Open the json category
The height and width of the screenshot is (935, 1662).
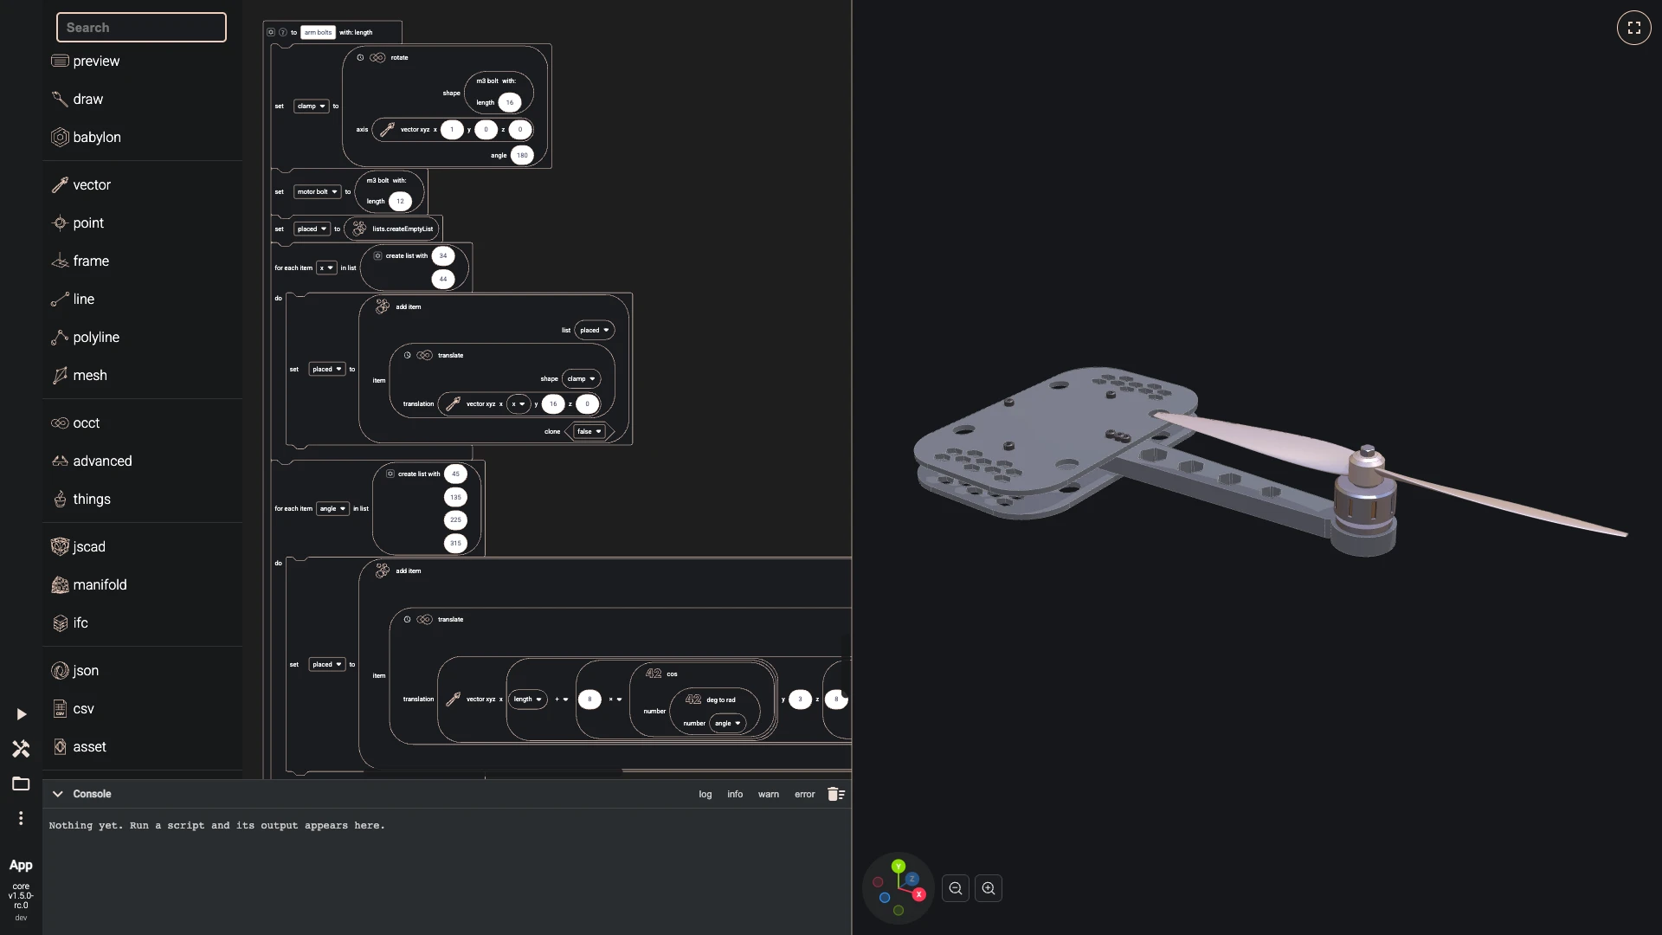142,670
